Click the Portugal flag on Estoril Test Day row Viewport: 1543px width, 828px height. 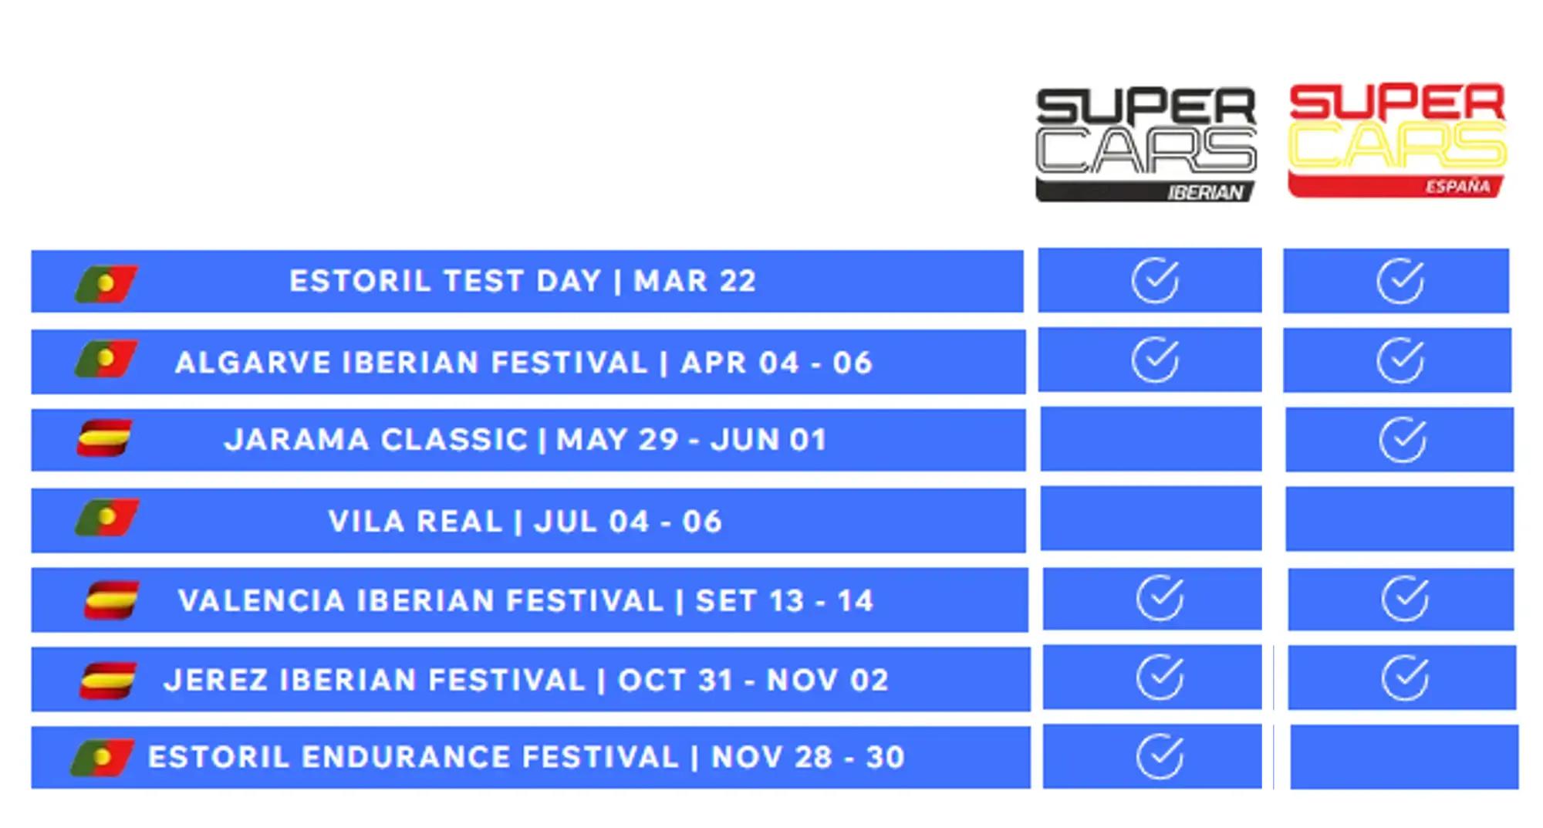pos(106,283)
